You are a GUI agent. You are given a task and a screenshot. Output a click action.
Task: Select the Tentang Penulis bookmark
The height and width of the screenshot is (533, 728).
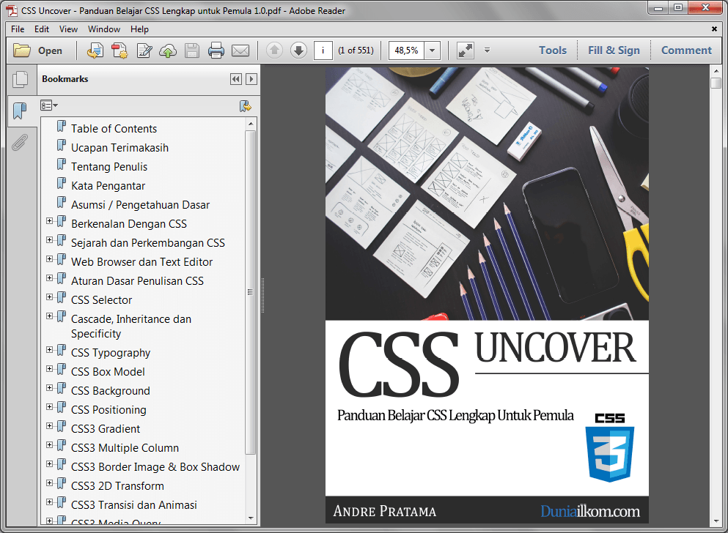pos(109,166)
